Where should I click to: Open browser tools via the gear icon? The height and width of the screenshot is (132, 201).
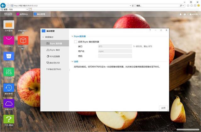coord(195,6)
